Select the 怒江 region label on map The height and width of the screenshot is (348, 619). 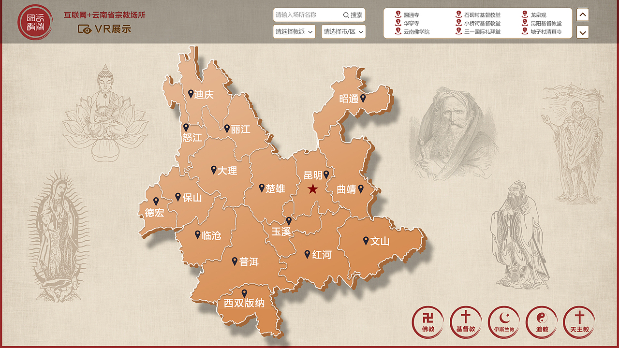(192, 138)
